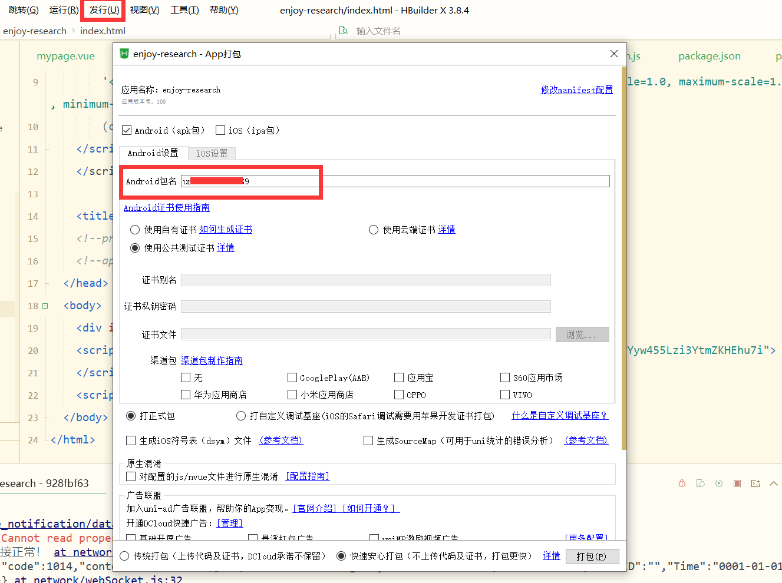Click the restart run icon in console
The height and width of the screenshot is (583, 782).
tap(718, 483)
